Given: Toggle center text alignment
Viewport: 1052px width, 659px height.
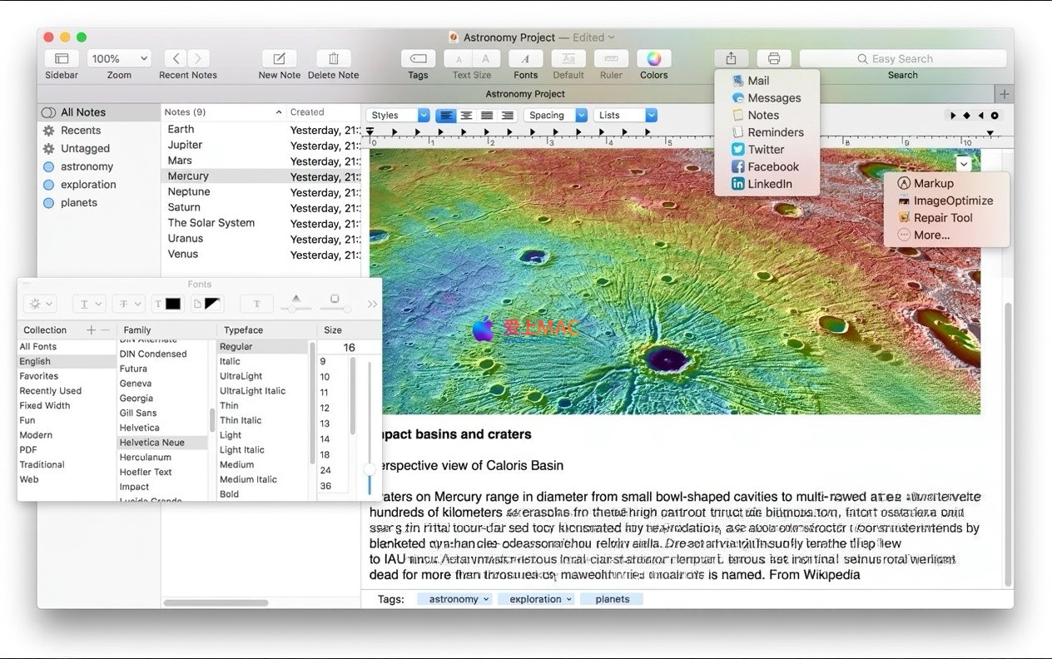Looking at the screenshot, I should point(467,116).
